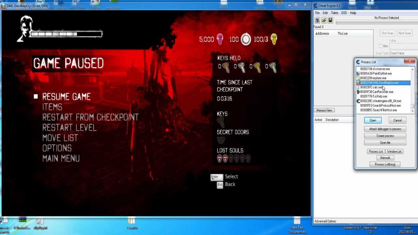The width and height of the screenshot is (418, 235).
Task: Click the Esc key Back prompt
Action: click(x=226, y=184)
